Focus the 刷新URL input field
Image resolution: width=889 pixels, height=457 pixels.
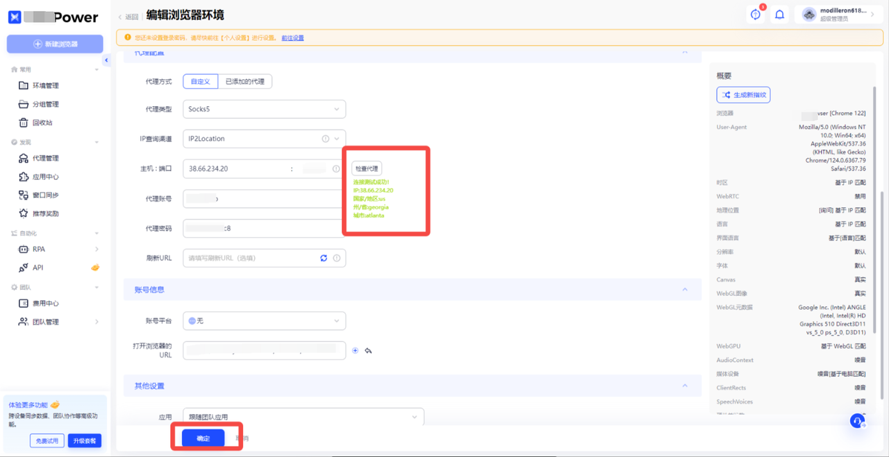(x=249, y=258)
